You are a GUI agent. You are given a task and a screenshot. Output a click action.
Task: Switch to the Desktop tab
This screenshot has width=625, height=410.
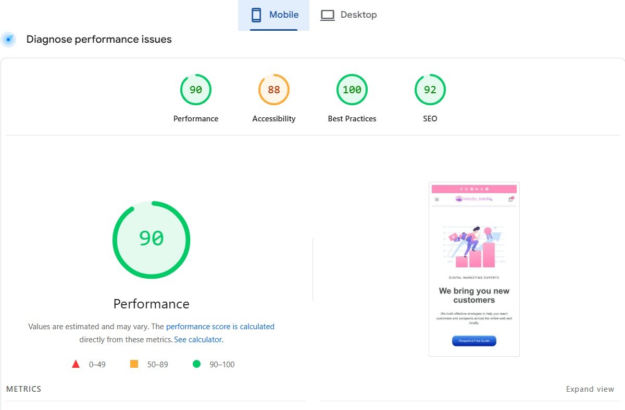click(349, 15)
